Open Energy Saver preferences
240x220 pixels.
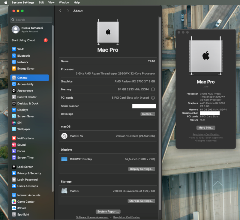pyautogui.click(x=25, y=69)
